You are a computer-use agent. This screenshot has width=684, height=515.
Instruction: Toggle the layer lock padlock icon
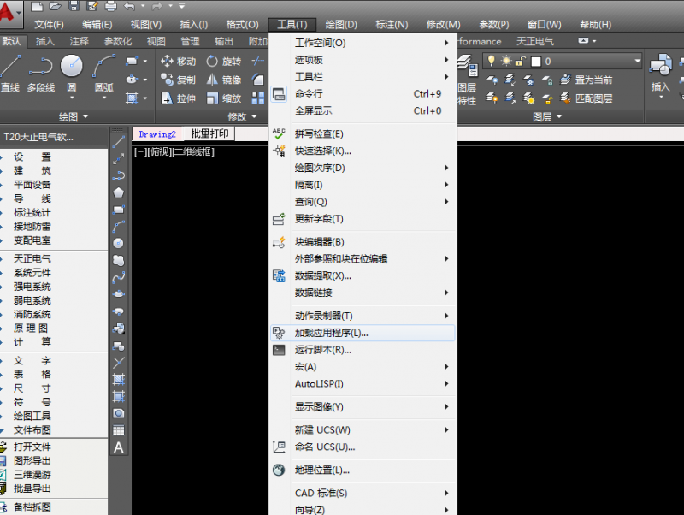pos(520,61)
